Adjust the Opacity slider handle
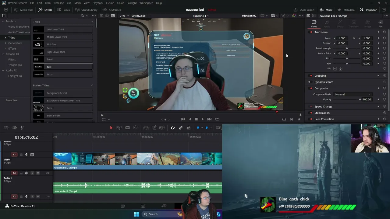Screen dimensions: 390x219 [360, 99]
